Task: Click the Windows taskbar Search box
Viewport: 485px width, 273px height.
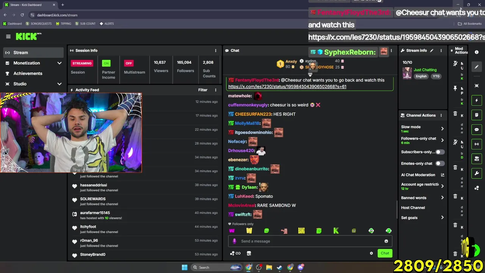Action: [216, 267]
